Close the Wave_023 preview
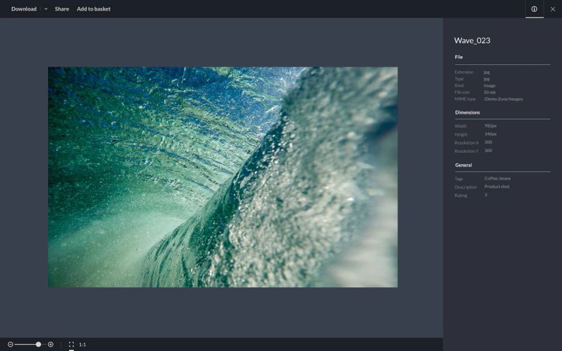 click(553, 9)
